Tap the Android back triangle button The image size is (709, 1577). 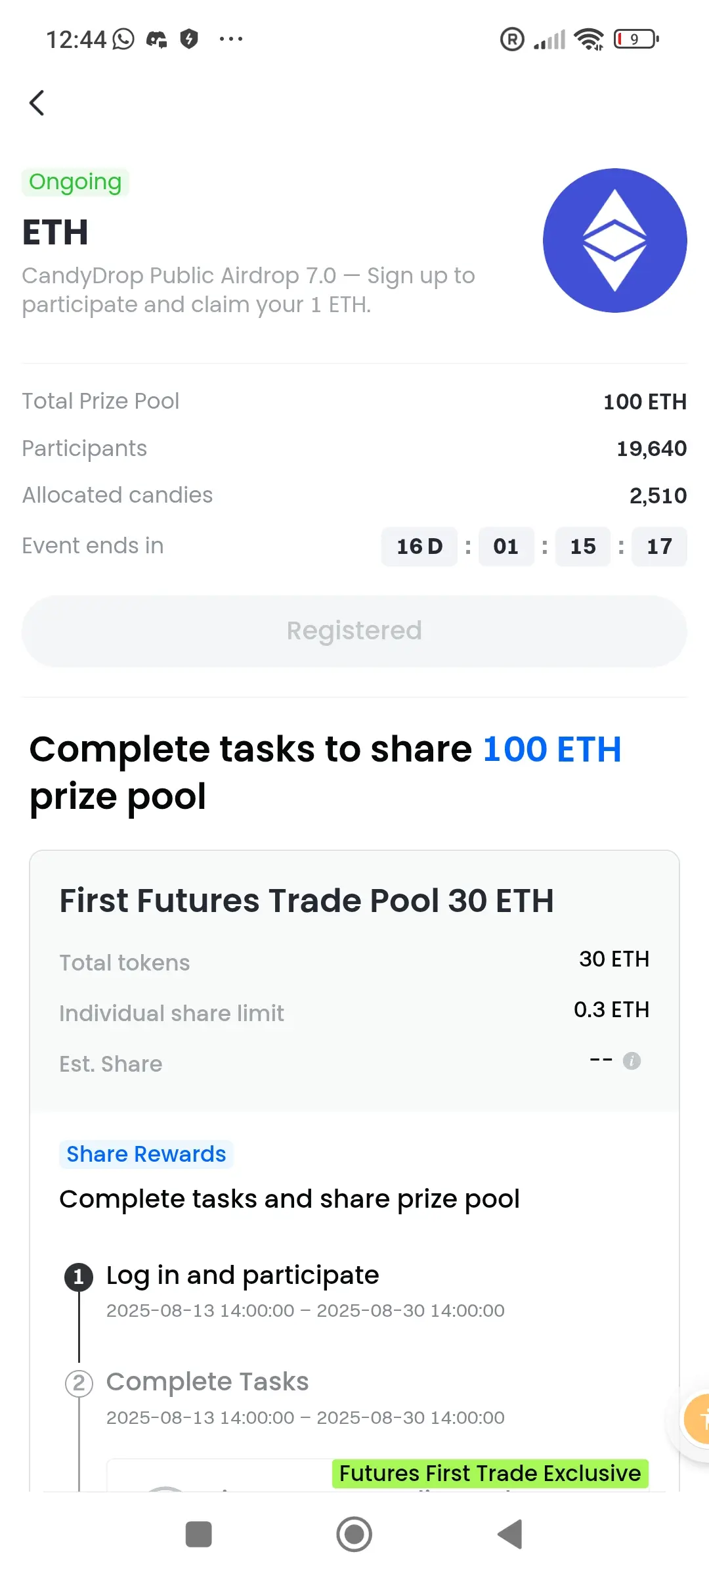[x=510, y=1534]
